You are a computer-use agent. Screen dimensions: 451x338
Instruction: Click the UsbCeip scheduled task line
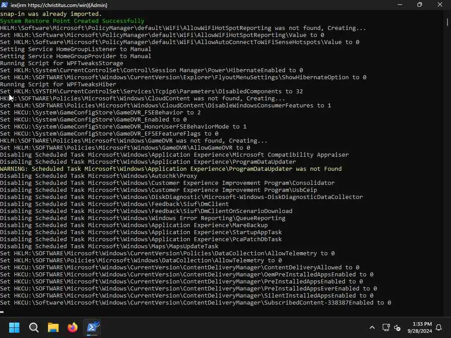coord(159,190)
